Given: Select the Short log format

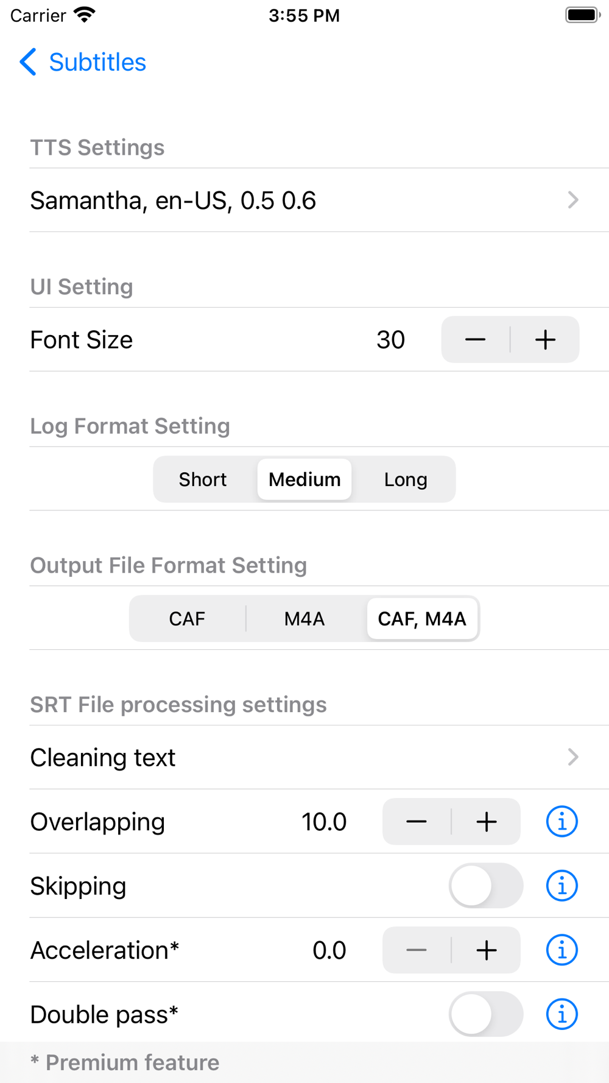Looking at the screenshot, I should pos(203,479).
